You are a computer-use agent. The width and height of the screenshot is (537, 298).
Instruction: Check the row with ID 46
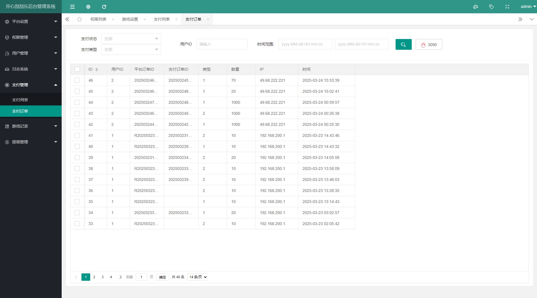tap(77, 80)
